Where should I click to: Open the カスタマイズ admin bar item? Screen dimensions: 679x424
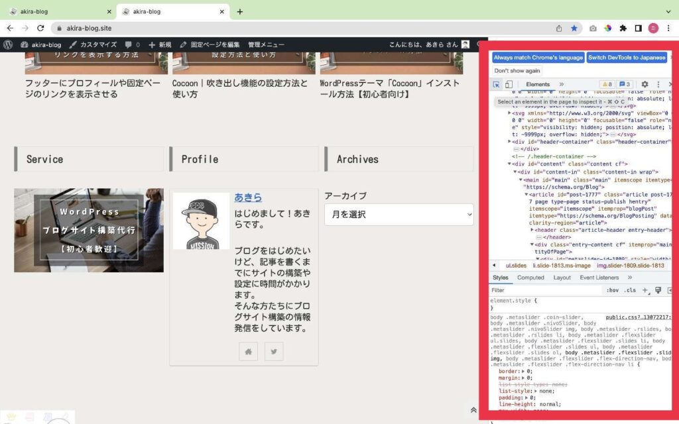click(x=93, y=44)
